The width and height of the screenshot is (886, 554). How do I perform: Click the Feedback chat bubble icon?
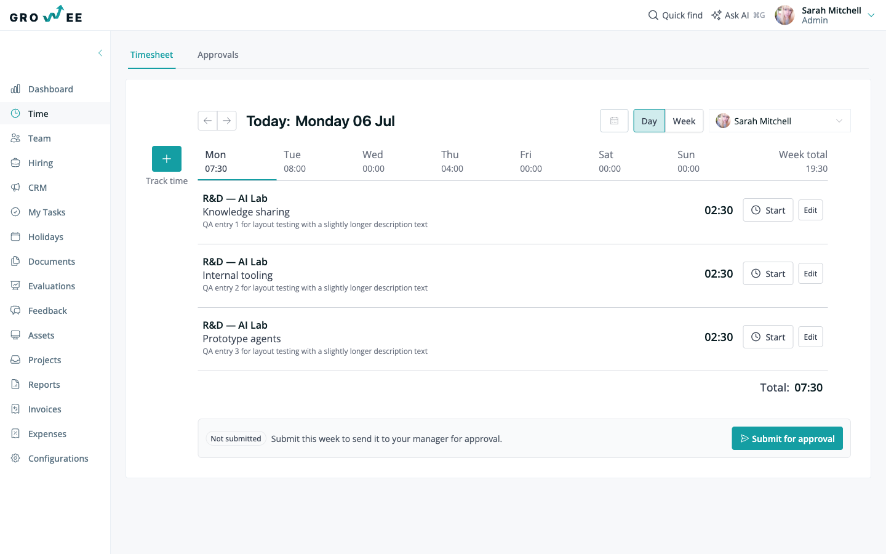[x=15, y=310]
